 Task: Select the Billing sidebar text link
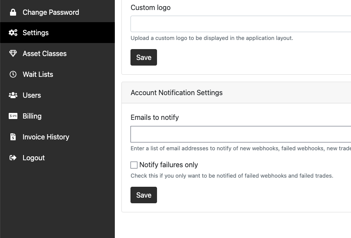click(x=32, y=116)
